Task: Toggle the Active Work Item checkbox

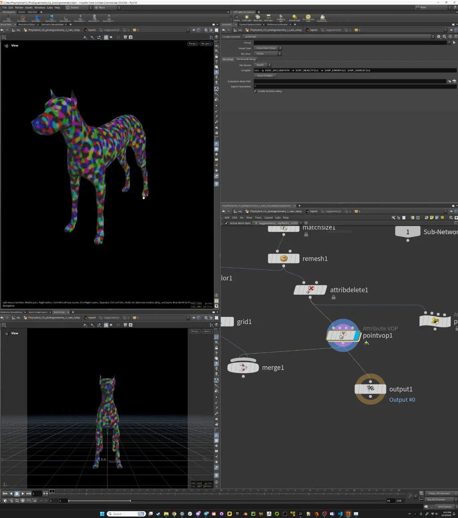Action: click(x=226, y=223)
